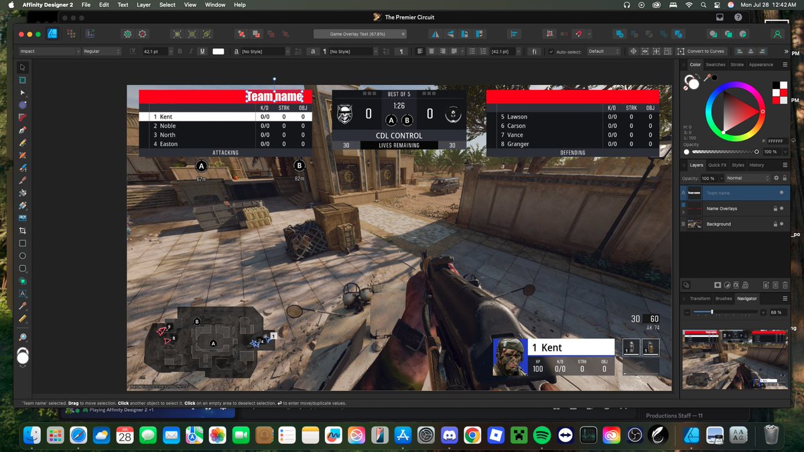Switch to the Transform panel tab
Image resolution: width=804 pixels, height=452 pixels.
point(700,299)
